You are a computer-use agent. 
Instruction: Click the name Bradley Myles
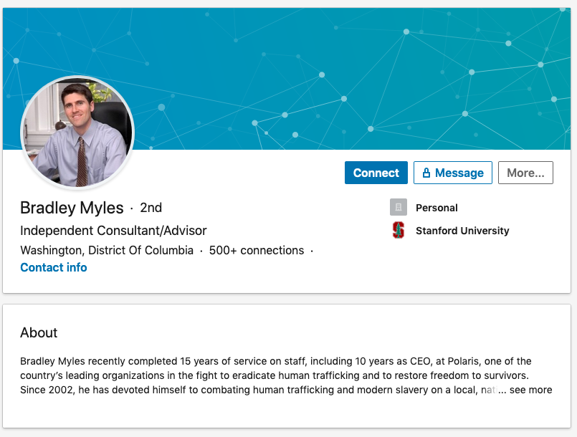[72, 208]
